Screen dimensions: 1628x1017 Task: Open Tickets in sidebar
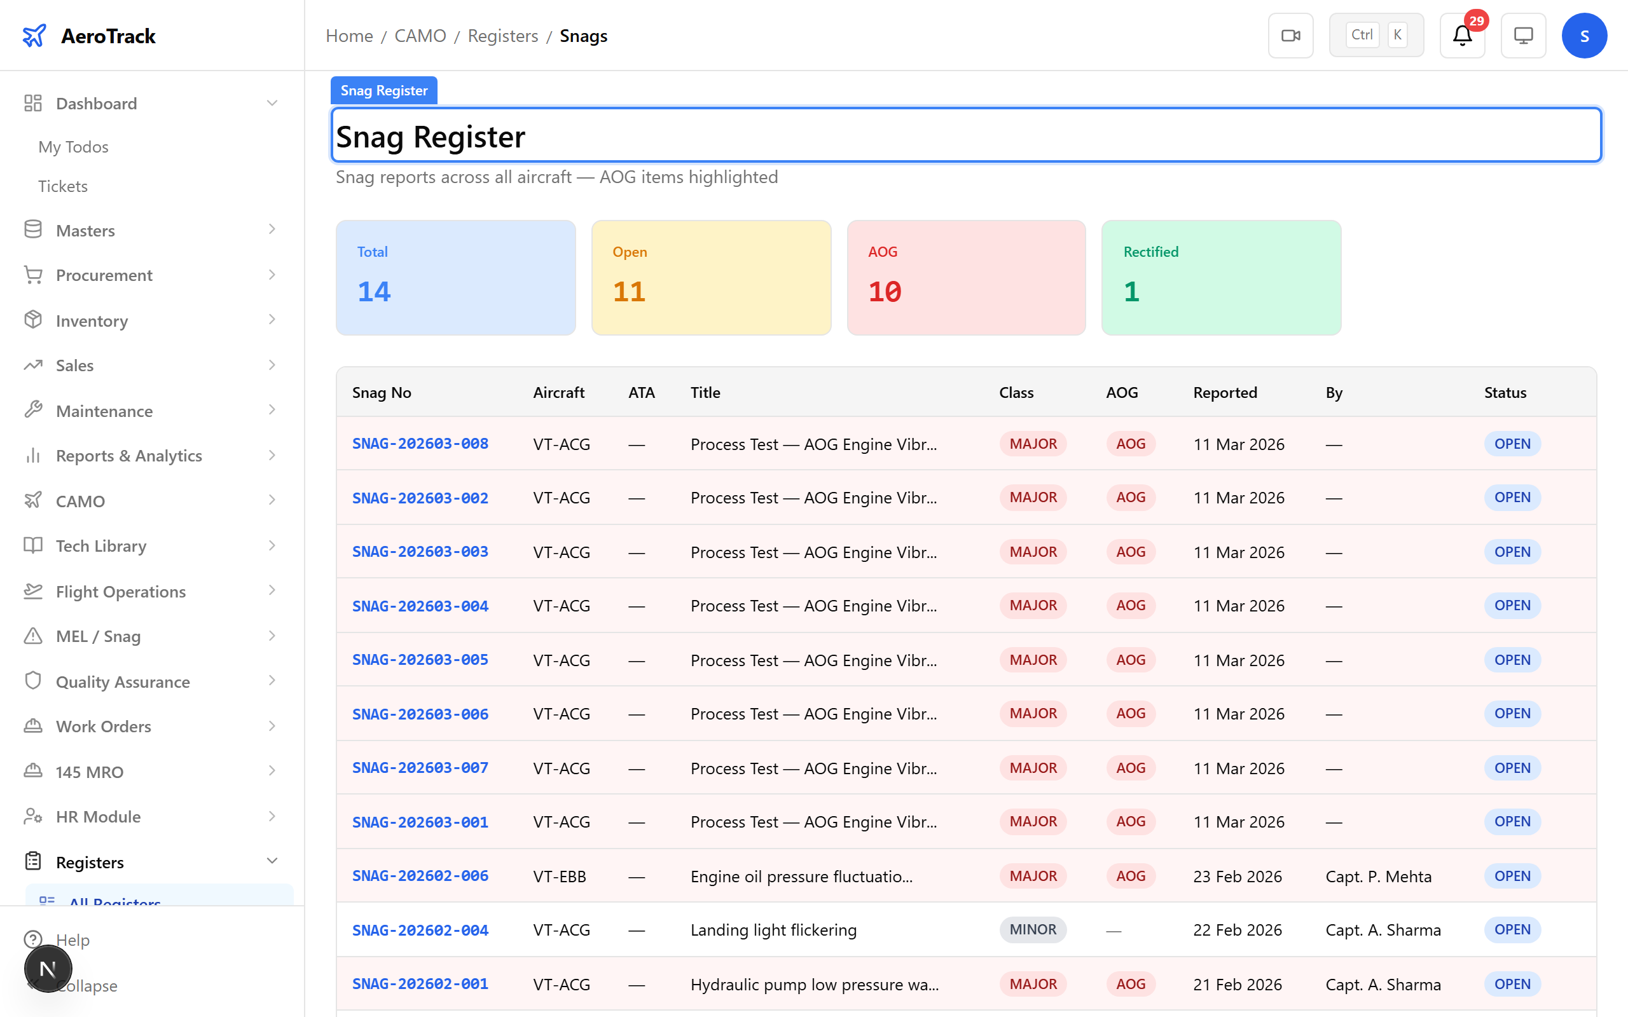(x=62, y=186)
